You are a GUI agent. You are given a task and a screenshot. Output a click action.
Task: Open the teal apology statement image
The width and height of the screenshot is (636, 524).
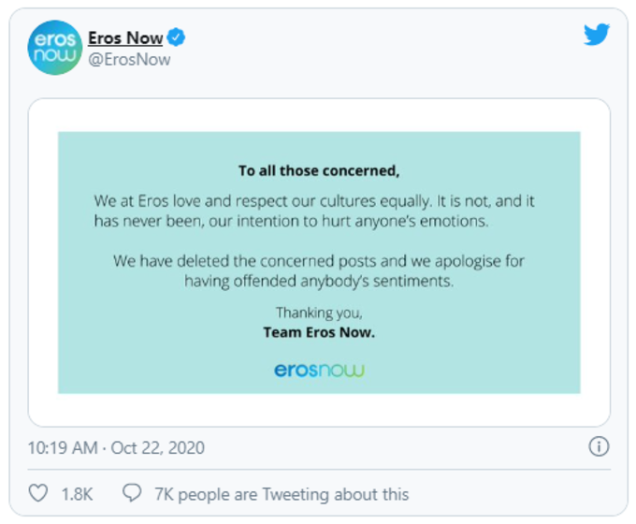click(x=319, y=263)
